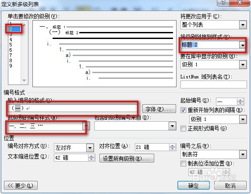Open the restart interval 级别 1 dropdown
This screenshot has height=194, width=251.
point(243,120)
